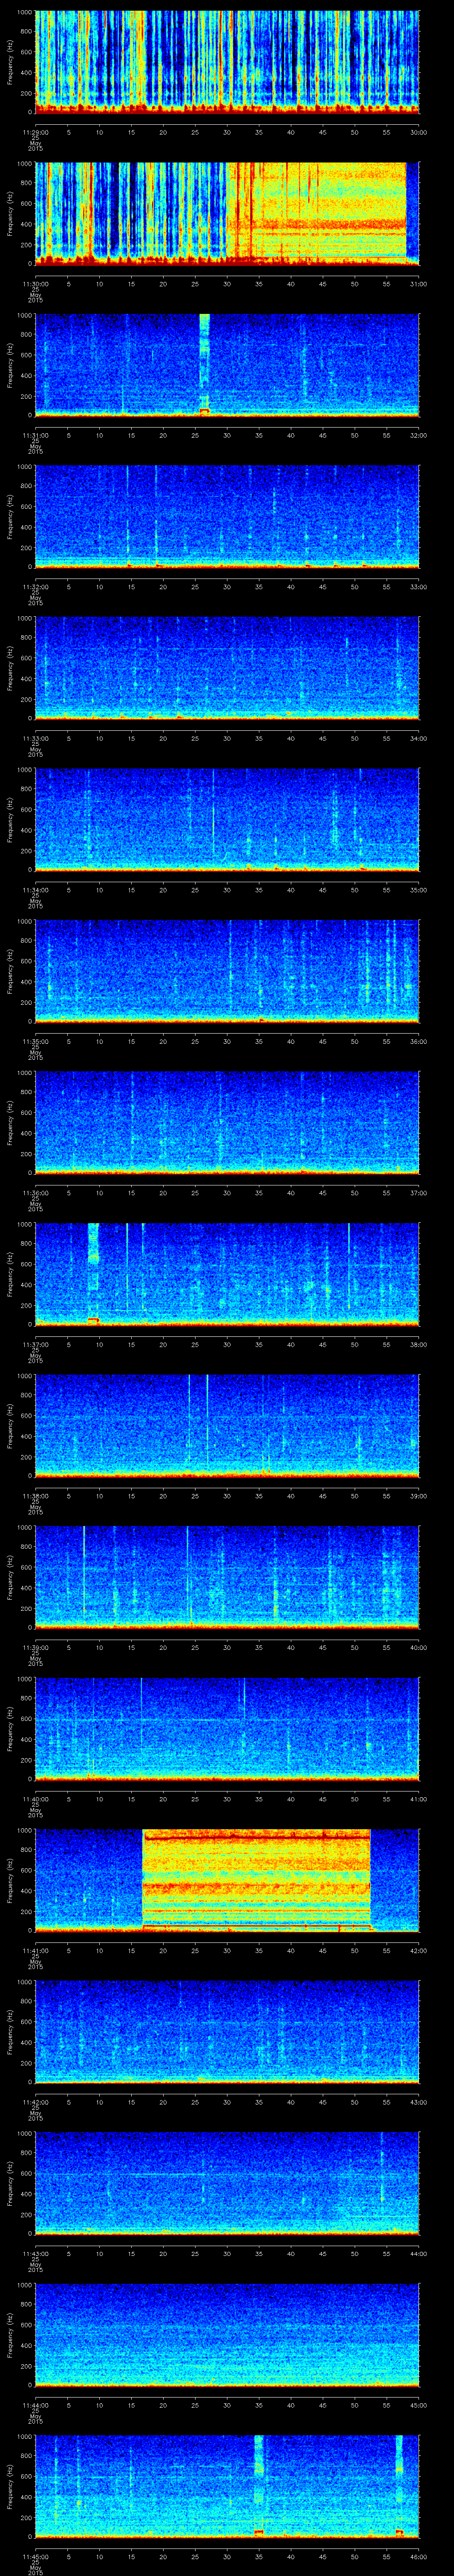The width and height of the screenshot is (454, 2576).
Task: Click the Frequency (Hz) label of the 11:35:00 panel
Action: pos(10,970)
